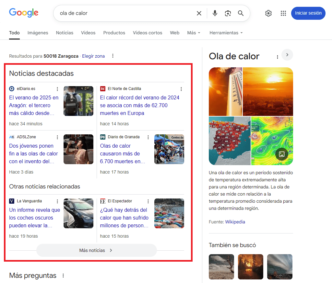332x283 pixels.
Task: Click image gallery icon on weather map
Action: point(281,154)
